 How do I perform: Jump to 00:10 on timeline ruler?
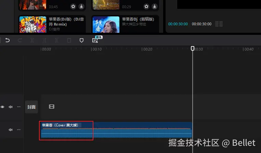pos(97,49)
